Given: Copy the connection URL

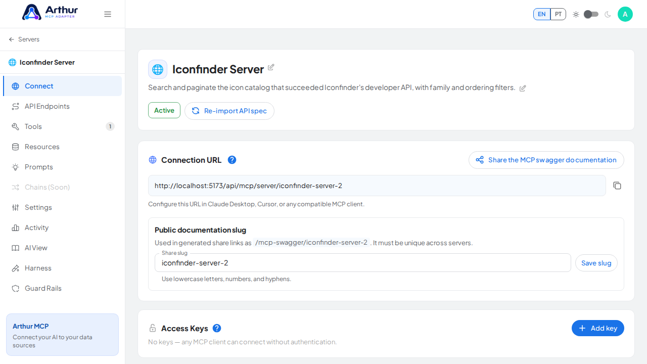Looking at the screenshot, I should 617,186.
